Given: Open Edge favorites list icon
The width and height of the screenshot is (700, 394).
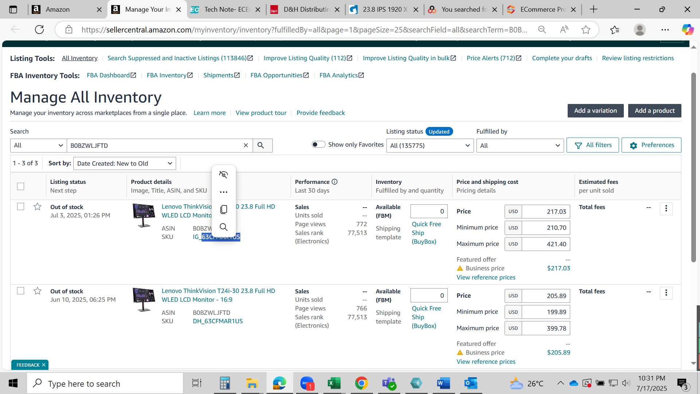Looking at the screenshot, I should (615, 30).
